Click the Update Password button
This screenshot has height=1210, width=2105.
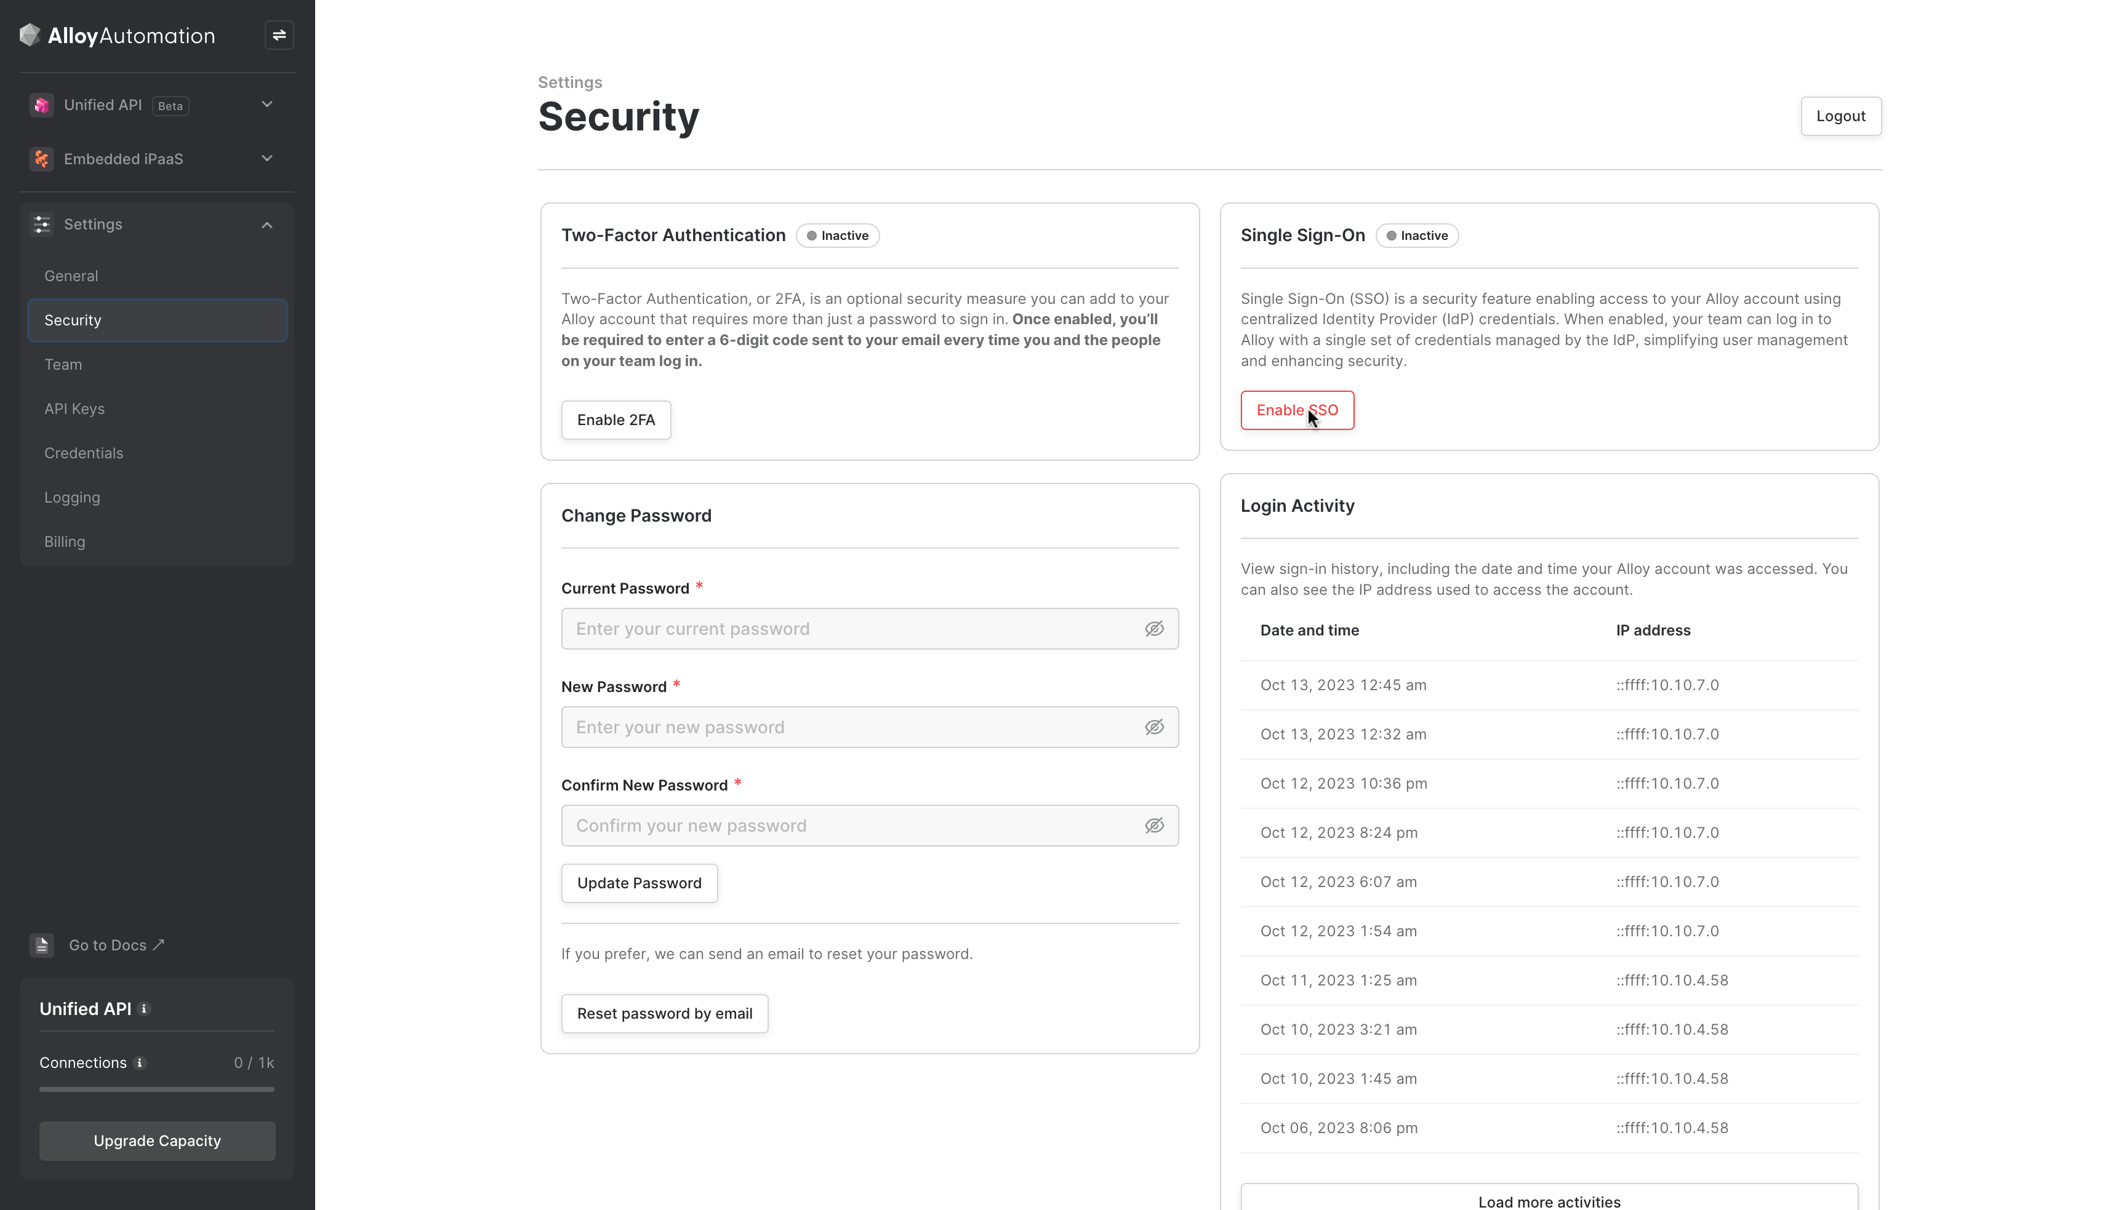coord(640,883)
